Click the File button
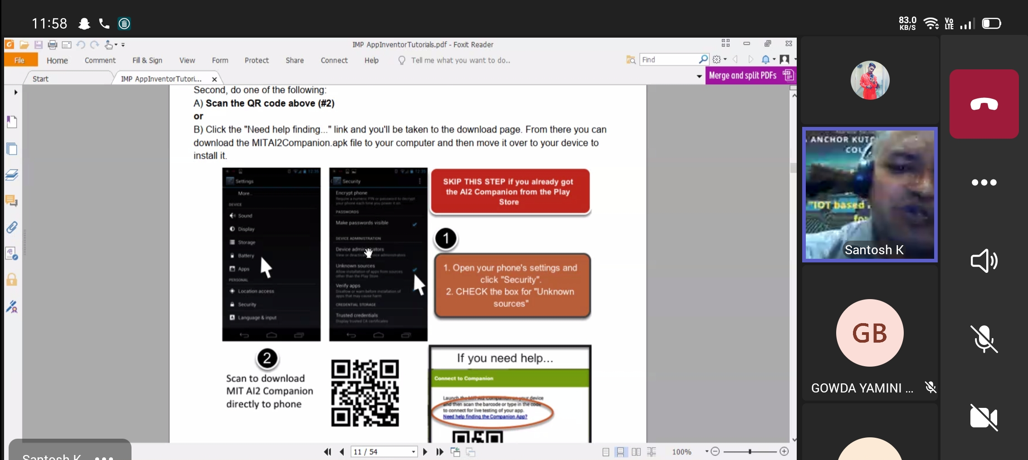This screenshot has height=460, width=1028. point(19,60)
